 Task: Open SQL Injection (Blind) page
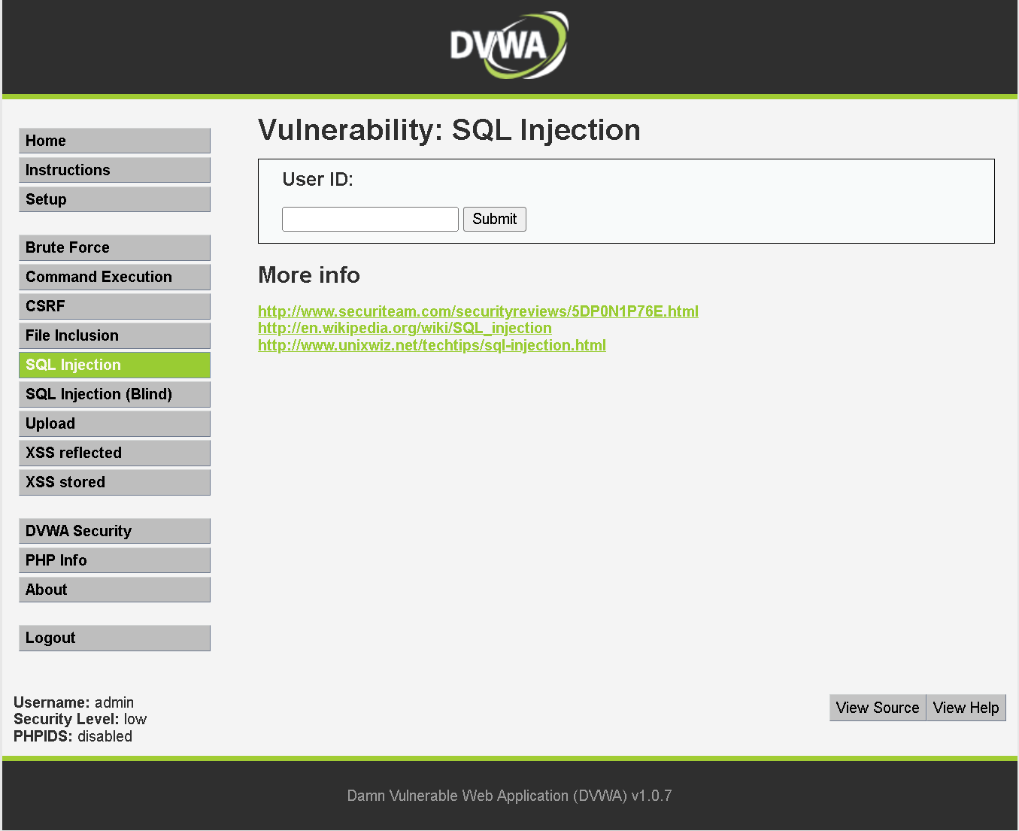114,394
